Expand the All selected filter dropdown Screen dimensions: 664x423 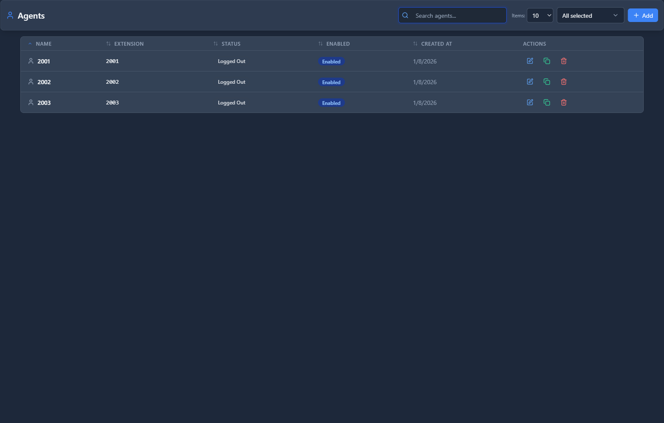pyautogui.click(x=590, y=16)
